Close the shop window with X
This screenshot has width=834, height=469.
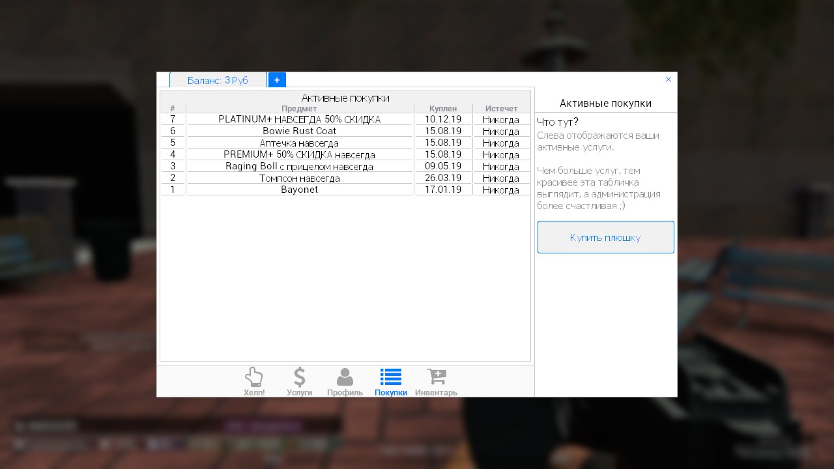click(669, 79)
